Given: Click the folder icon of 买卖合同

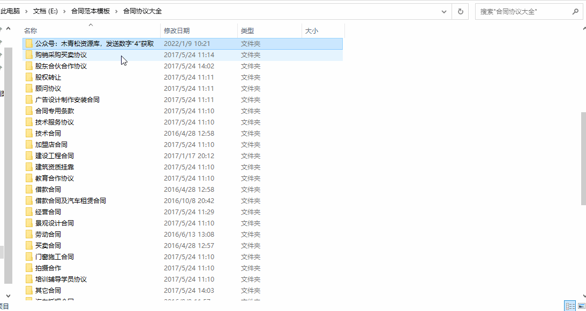Looking at the screenshot, I should pos(29,245).
